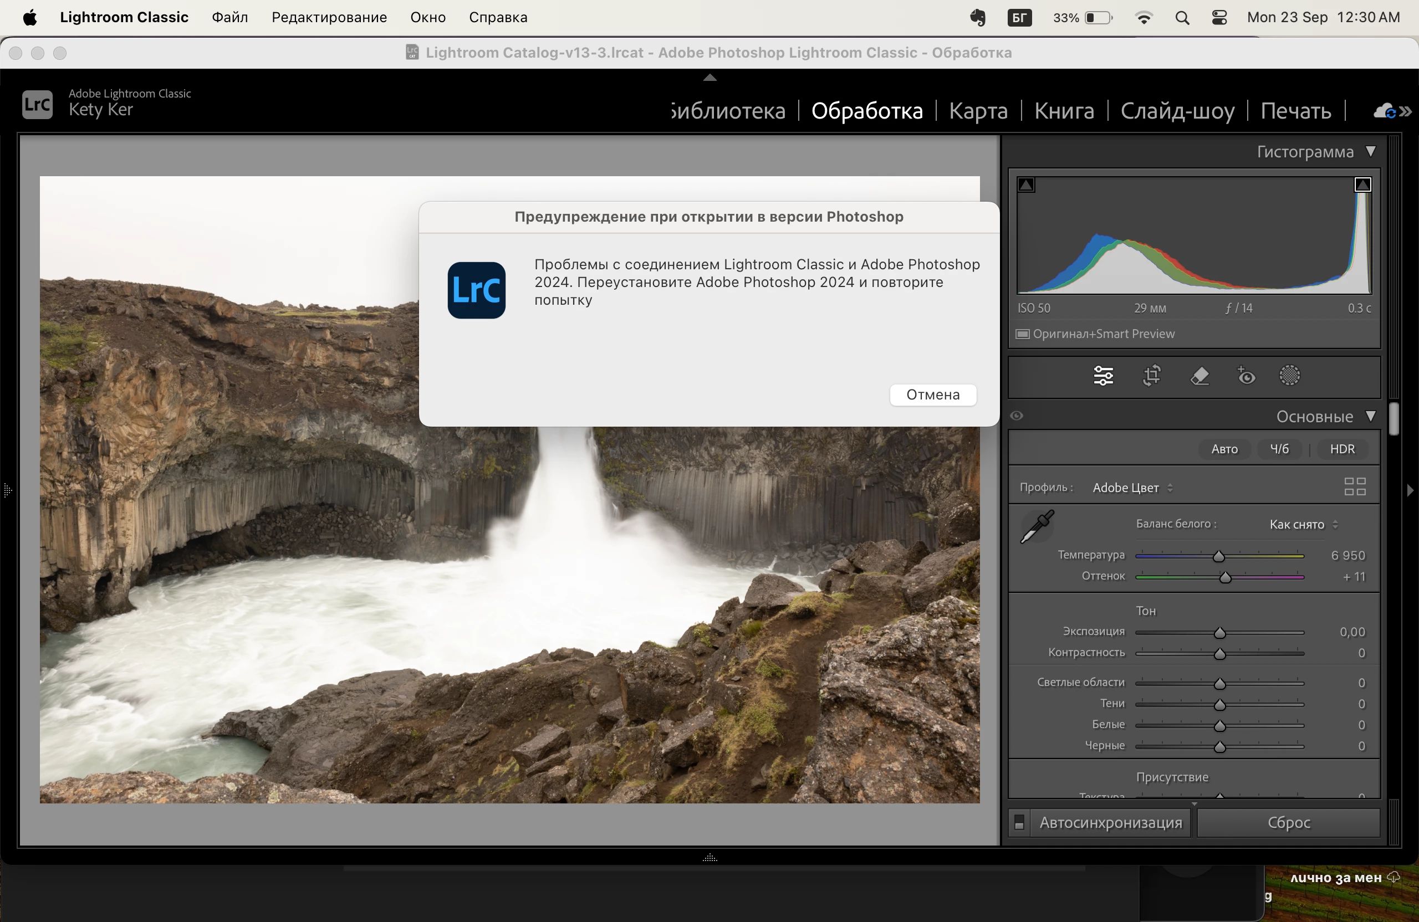Select the Edit sliders tool icon

(x=1103, y=376)
